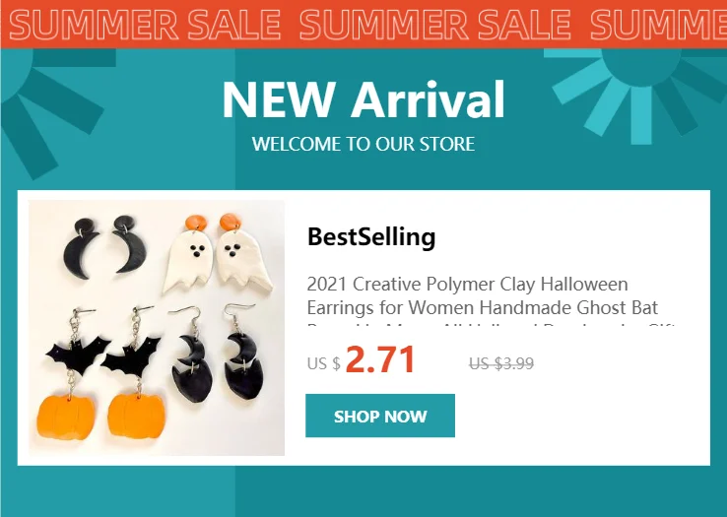
Task: Click the SHOP NOW button
Action: (379, 416)
